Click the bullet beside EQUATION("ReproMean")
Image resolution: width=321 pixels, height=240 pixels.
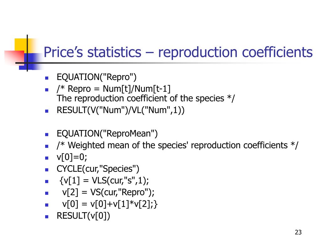(47, 135)
